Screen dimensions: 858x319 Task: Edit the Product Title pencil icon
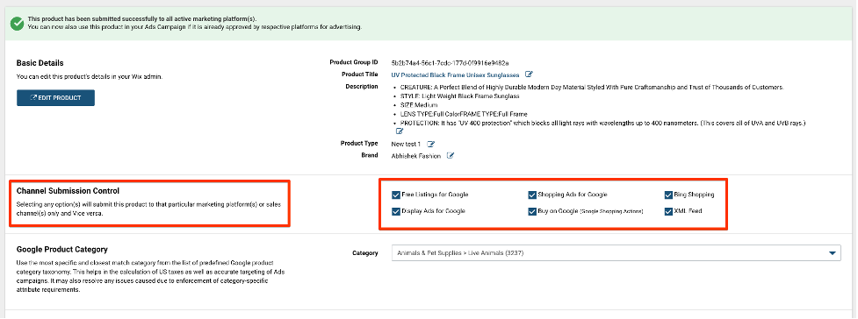click(x=529, y=74)
